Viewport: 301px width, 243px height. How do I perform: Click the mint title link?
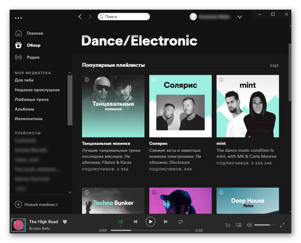tap(221, 143)
